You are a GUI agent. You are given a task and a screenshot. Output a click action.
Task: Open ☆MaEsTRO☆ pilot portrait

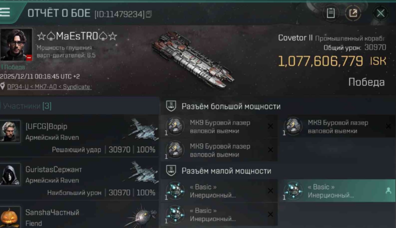click(16, 45)
